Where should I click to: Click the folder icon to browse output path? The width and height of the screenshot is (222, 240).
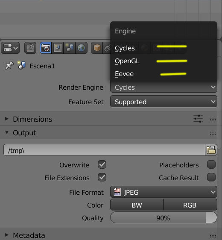pos(211,150)
